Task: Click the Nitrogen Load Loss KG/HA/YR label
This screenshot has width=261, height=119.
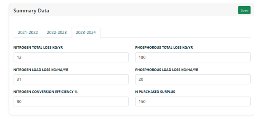Action: coord(41,70)
